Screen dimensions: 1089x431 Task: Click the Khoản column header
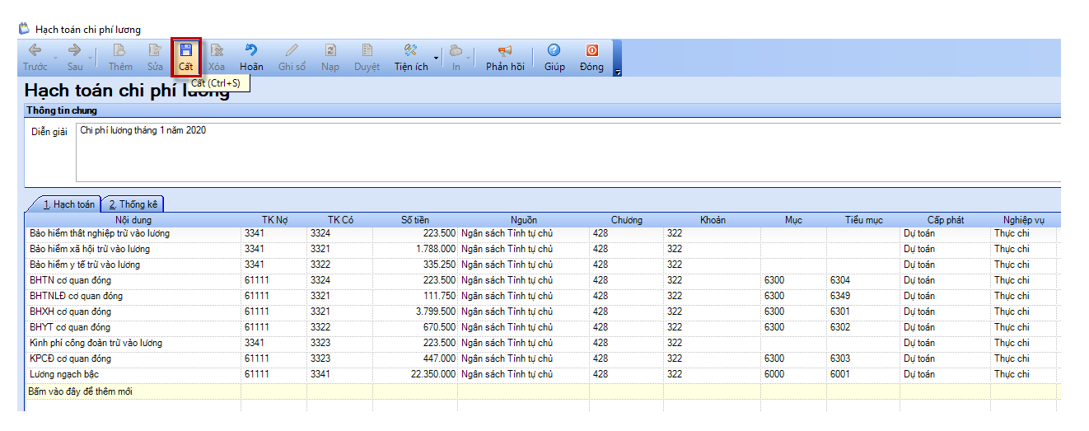click(713, 220)
